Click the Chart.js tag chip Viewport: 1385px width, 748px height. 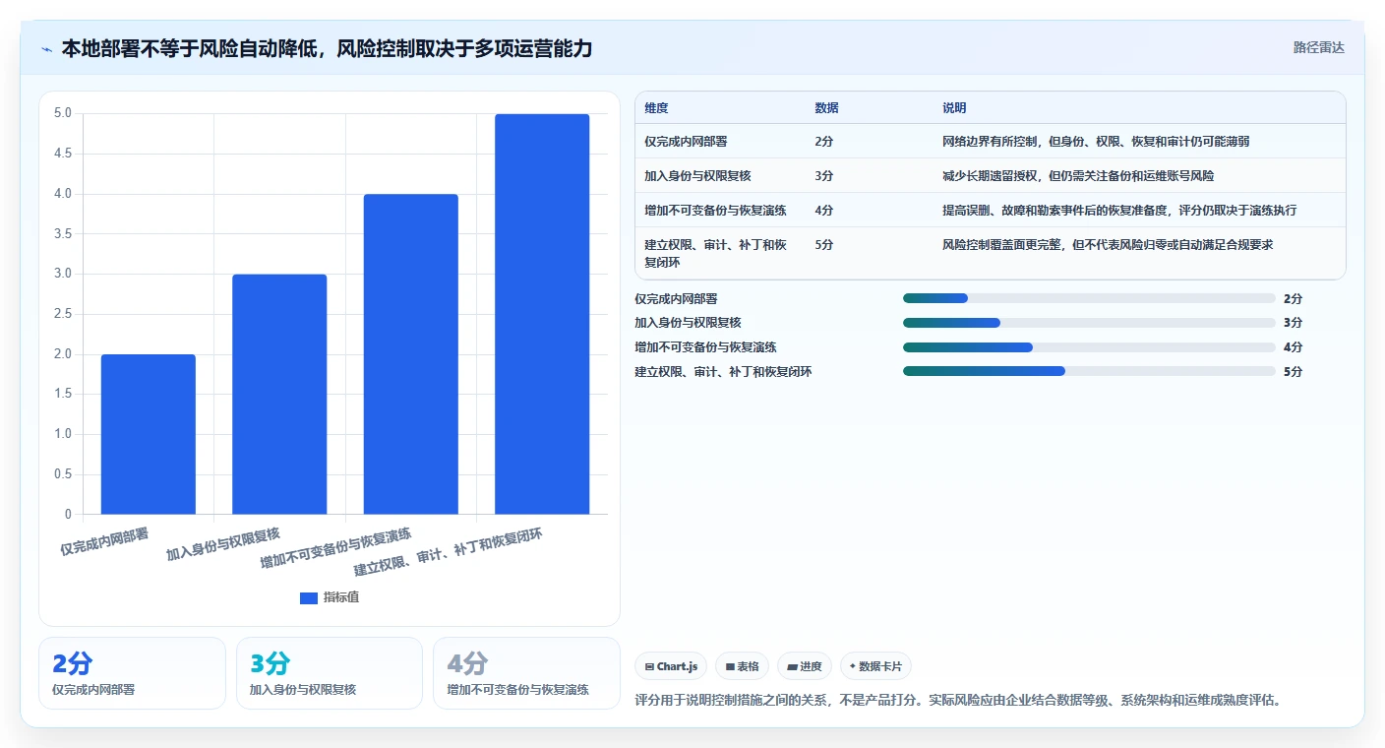click(x=671, y=666)
